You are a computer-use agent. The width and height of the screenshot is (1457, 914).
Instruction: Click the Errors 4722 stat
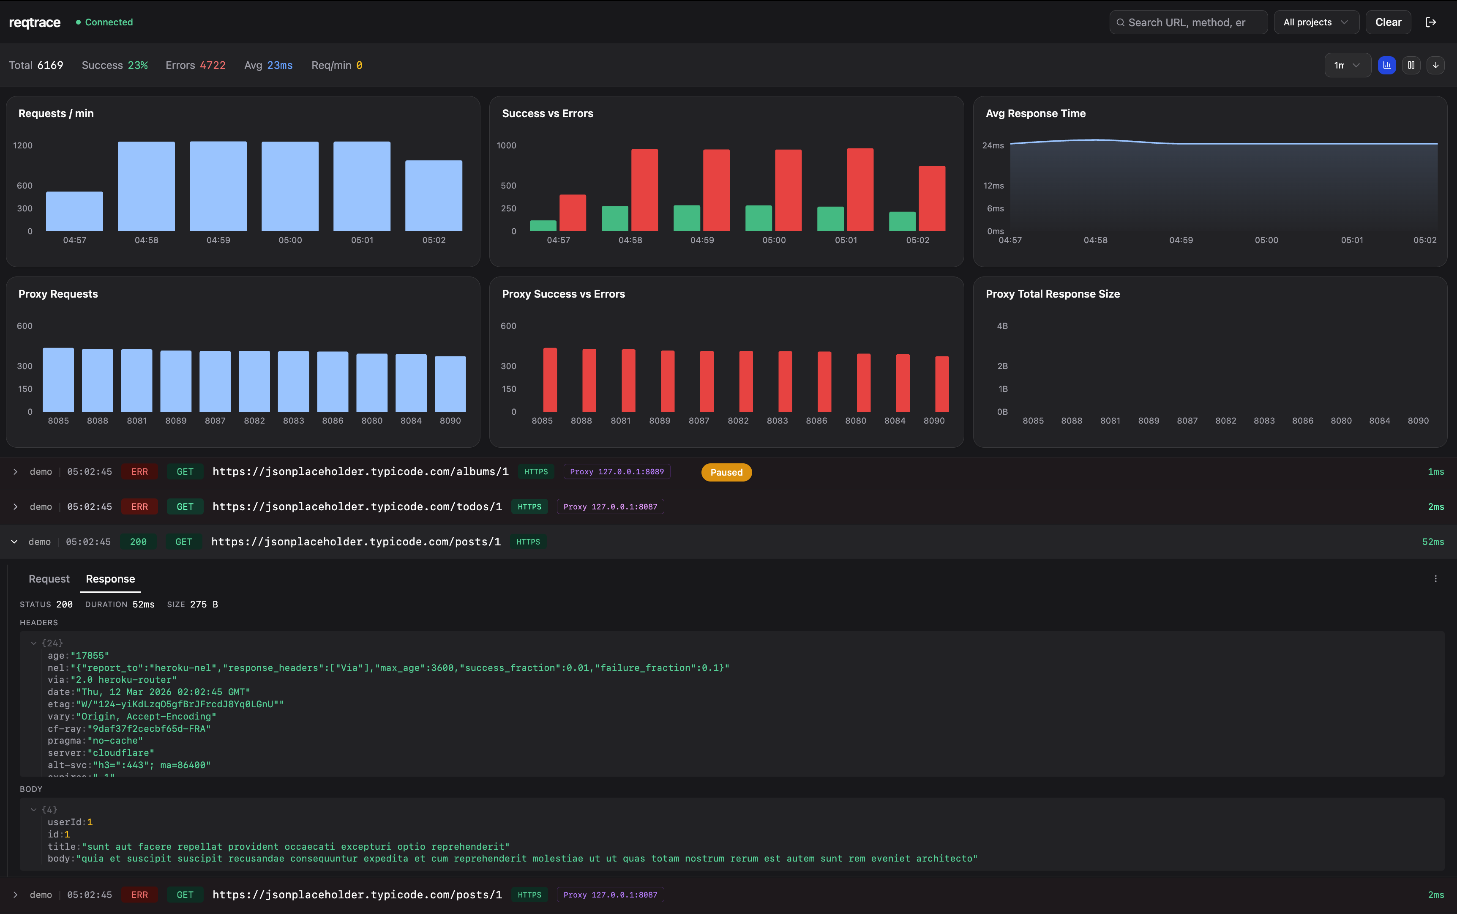(x=194, y=65)
